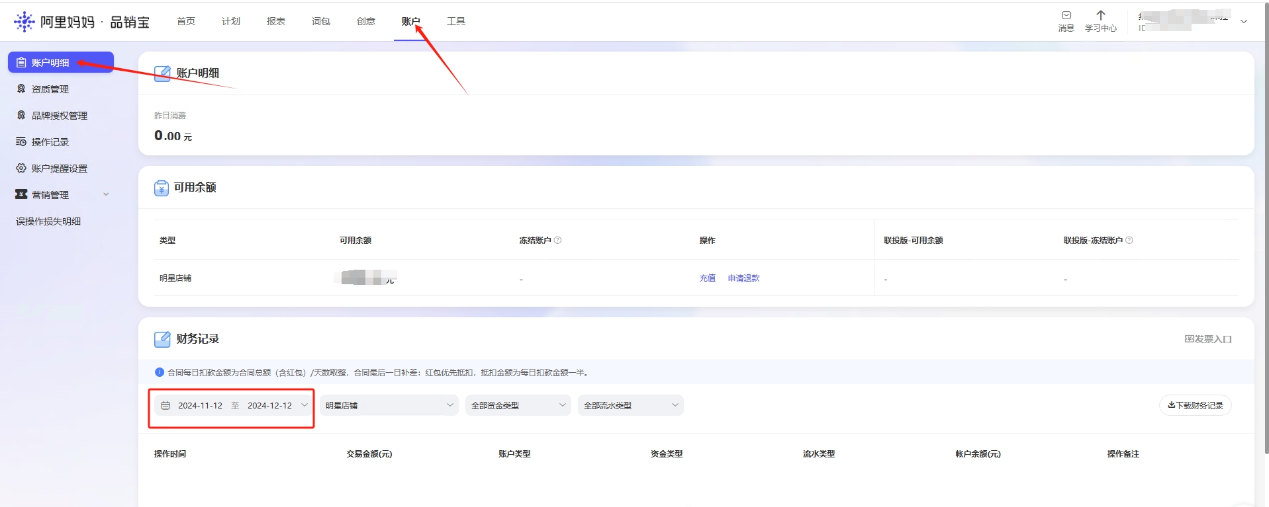This screenshot has height=507, width=1269.
Task: Click the start date 2024-11-12 field
Action: [200, 405]
